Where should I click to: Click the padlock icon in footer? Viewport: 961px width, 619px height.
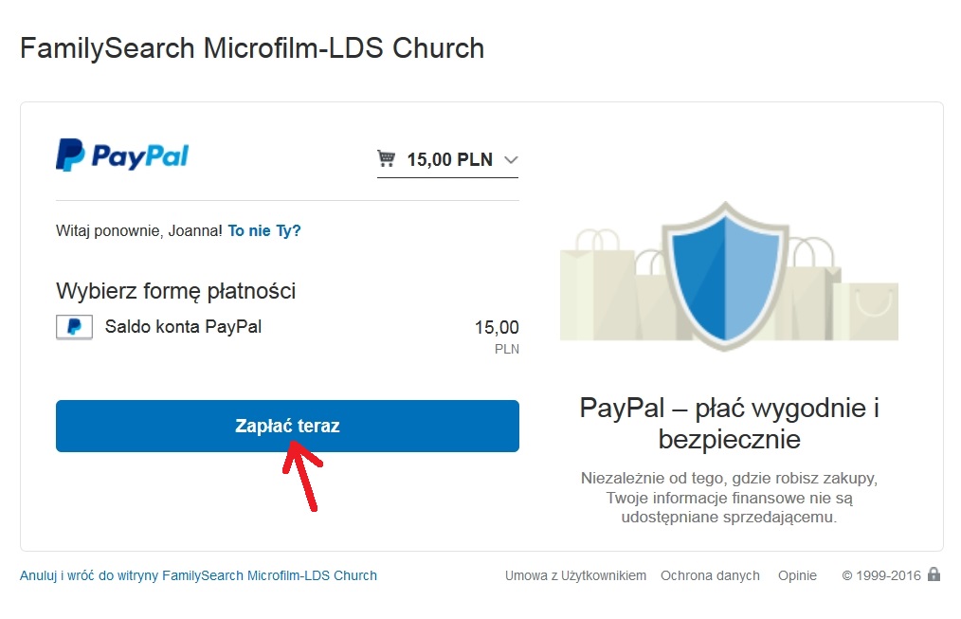(934, 574)
